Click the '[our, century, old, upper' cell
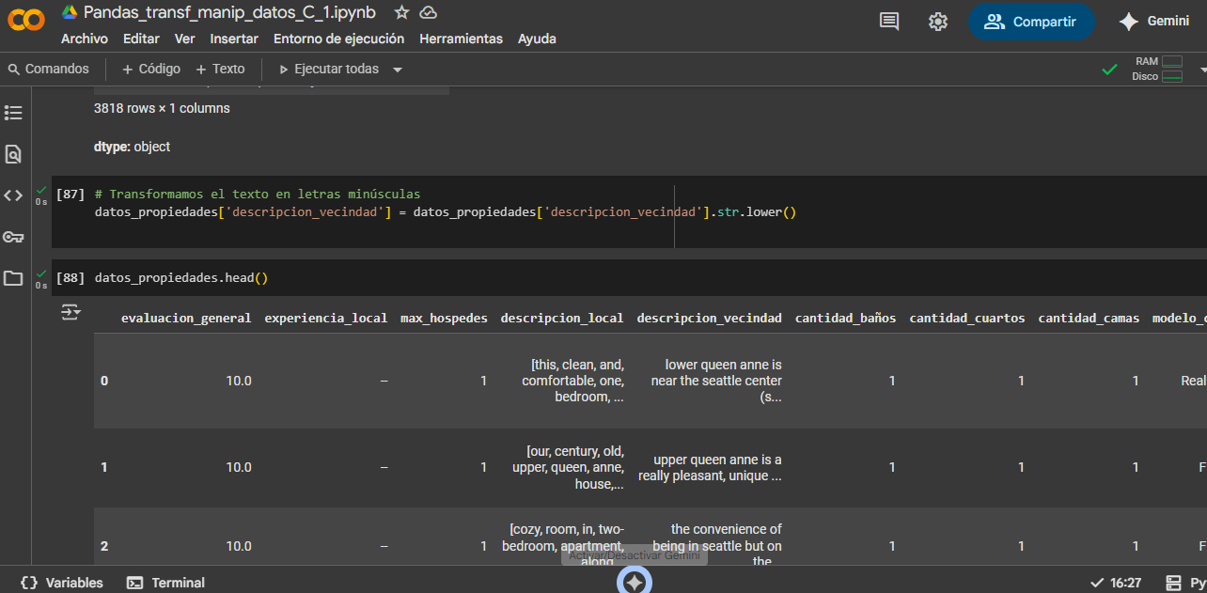Viewport: 1207px width, 593px height. tap(568, 467)
